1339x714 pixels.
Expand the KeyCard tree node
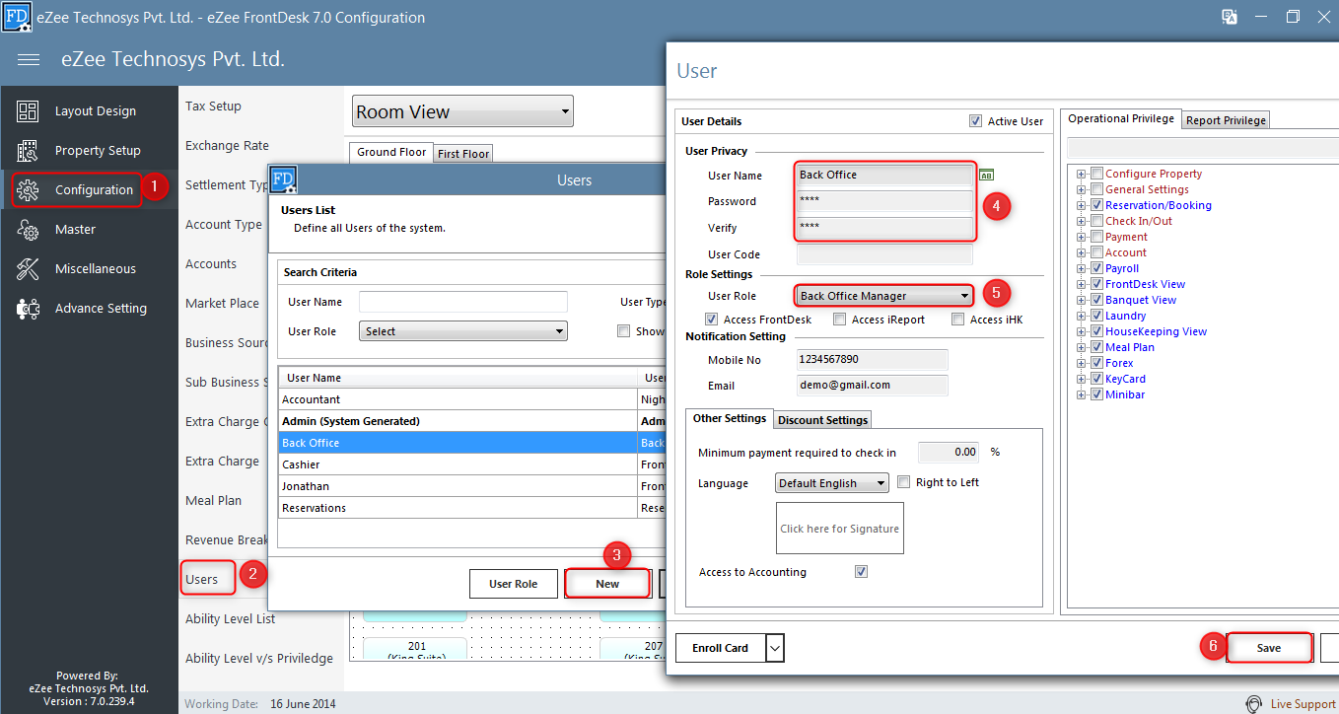click(x=1082, y=379)
